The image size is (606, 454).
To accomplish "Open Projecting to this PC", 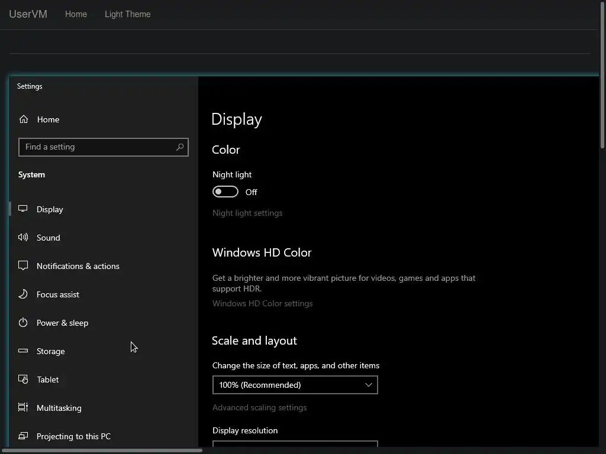I will coord(104,436).
